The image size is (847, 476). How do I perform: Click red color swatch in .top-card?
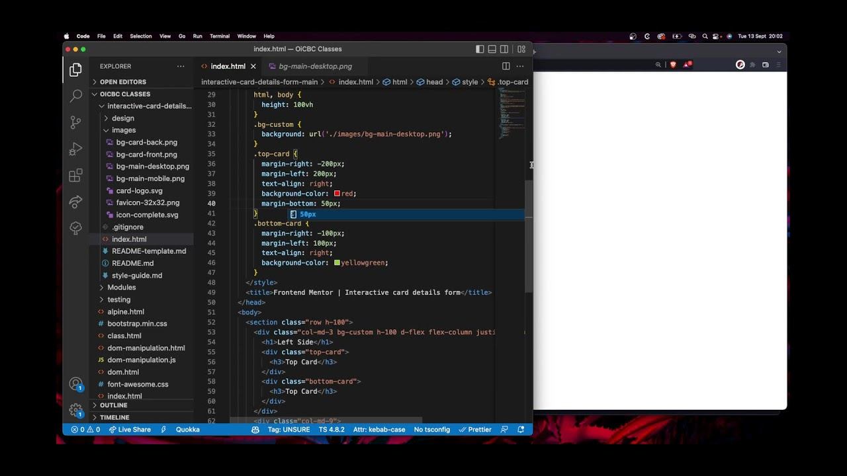[x=337, y=194]
